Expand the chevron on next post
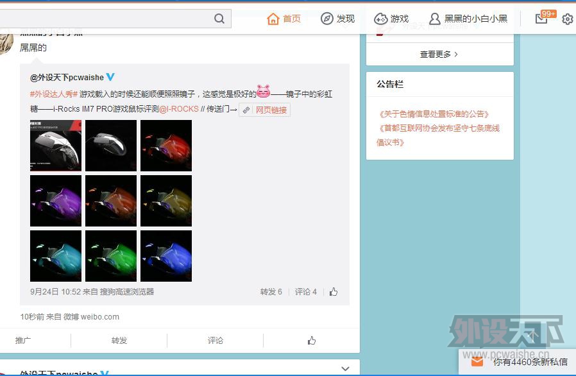 (345, 369)
